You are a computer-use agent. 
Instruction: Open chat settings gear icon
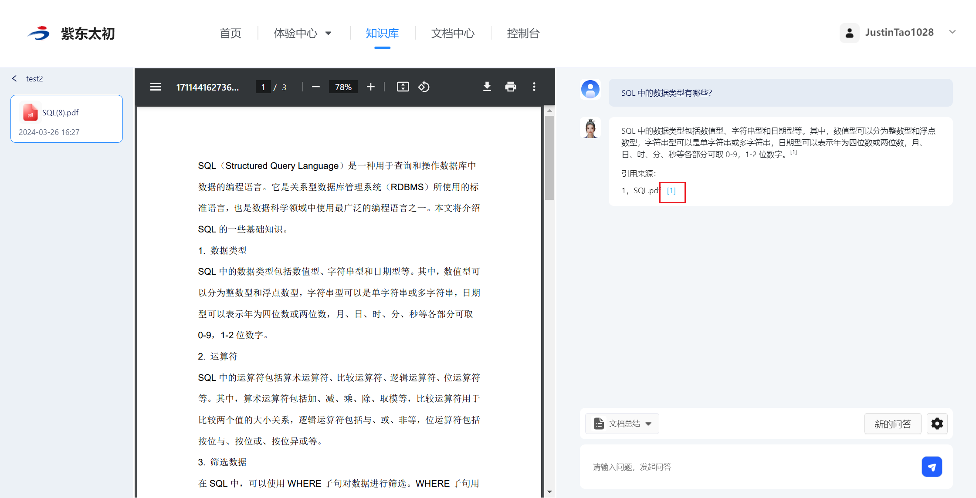coord(937,424)
